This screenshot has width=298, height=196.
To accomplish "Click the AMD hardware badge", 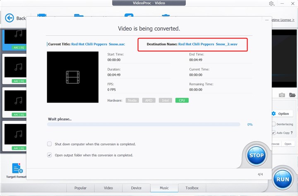I will [149, 100].
